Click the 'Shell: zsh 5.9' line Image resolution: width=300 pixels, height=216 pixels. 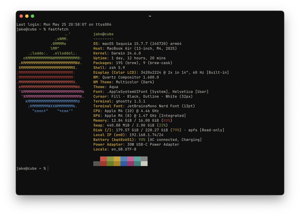(109, 68)
